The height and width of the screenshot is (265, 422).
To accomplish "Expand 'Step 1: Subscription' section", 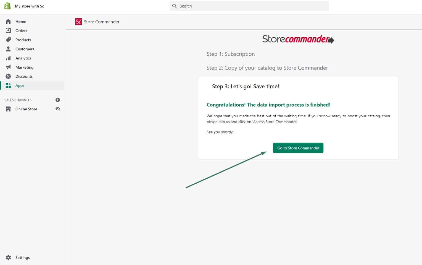I will pos(231,54).
